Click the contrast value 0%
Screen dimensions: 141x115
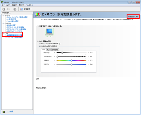point(91,57)
